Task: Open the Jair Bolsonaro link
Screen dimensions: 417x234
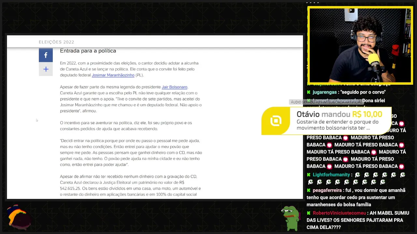Action: coord(175,87)
